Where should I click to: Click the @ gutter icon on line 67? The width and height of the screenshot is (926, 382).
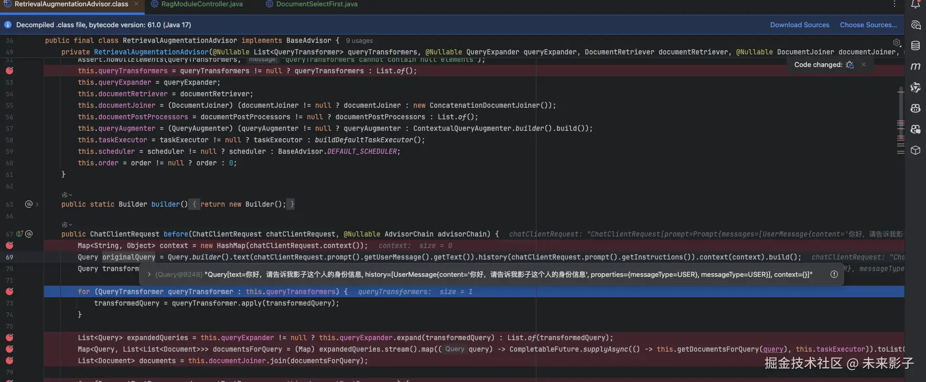pos(29,234)
